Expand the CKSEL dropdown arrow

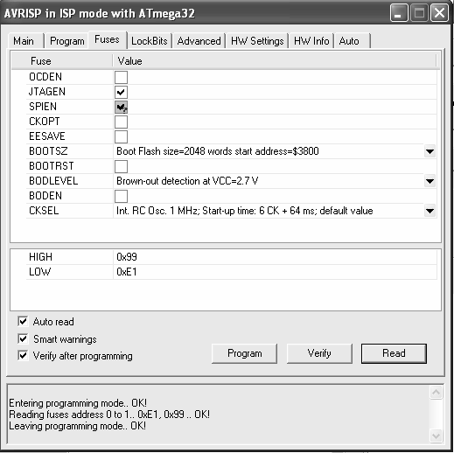point(430,211)
